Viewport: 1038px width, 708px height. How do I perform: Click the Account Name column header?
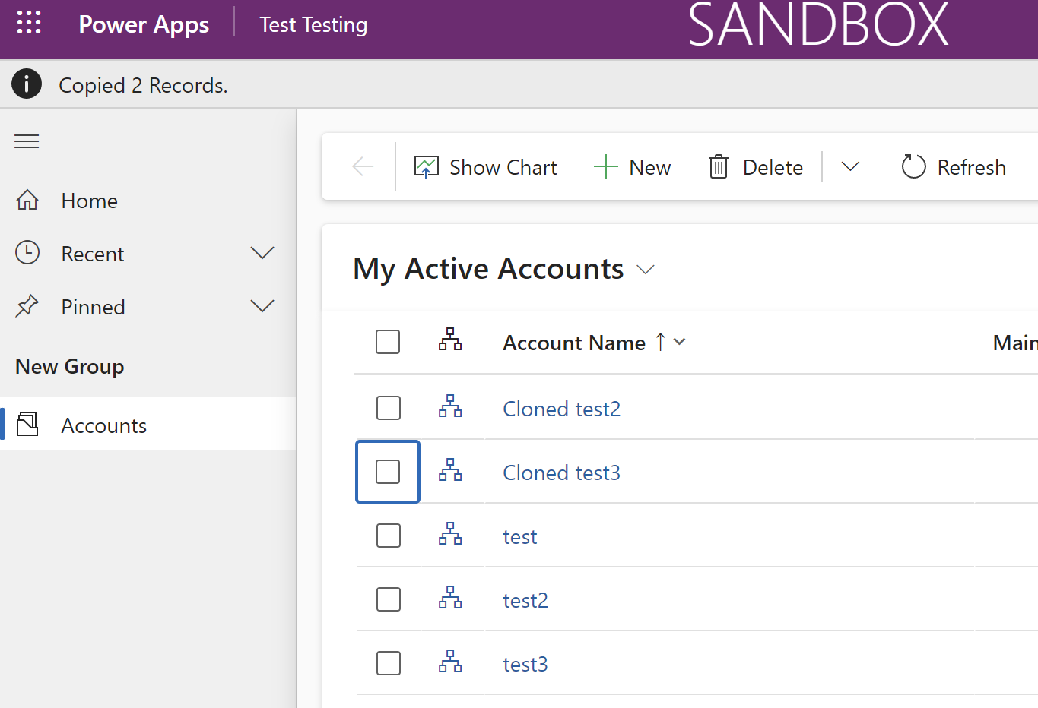tap(574, 343)
